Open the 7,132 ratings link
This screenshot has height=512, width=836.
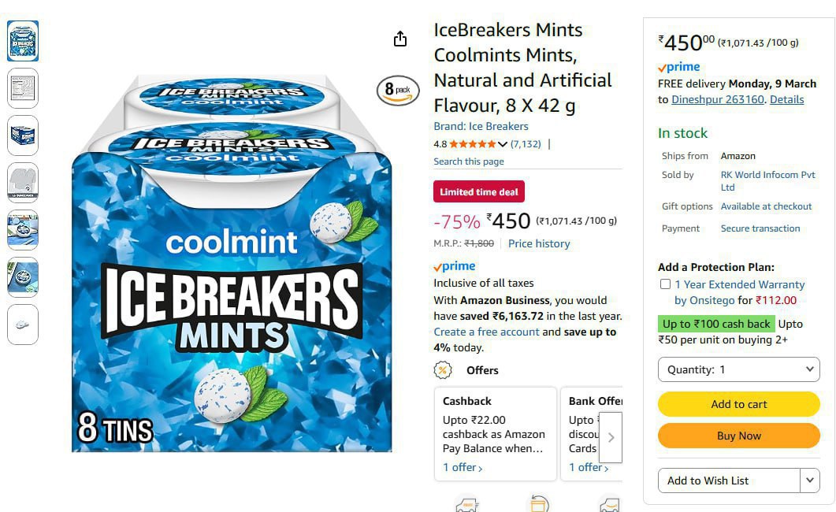coord(526,144)
